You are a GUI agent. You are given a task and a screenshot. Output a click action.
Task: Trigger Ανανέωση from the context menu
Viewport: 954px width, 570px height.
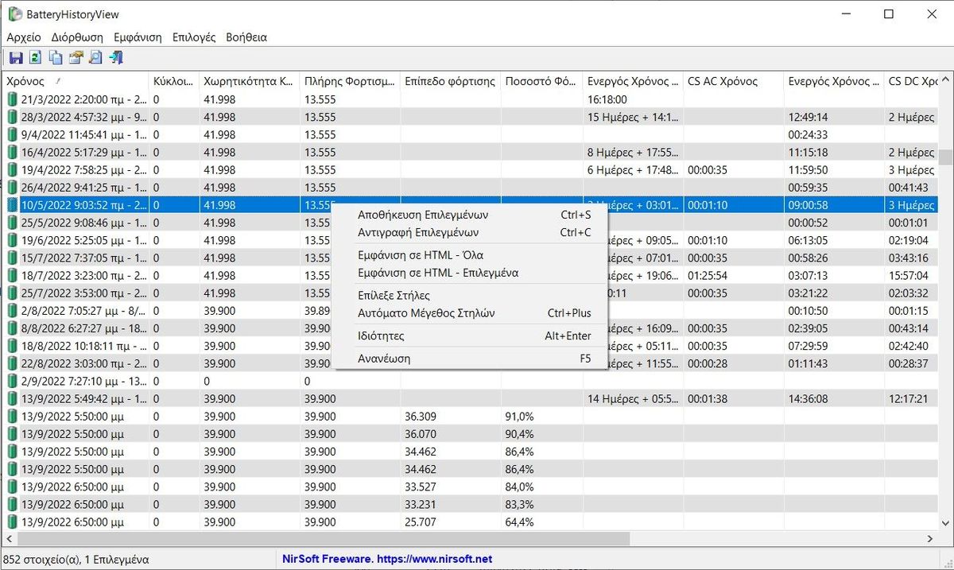380,359
